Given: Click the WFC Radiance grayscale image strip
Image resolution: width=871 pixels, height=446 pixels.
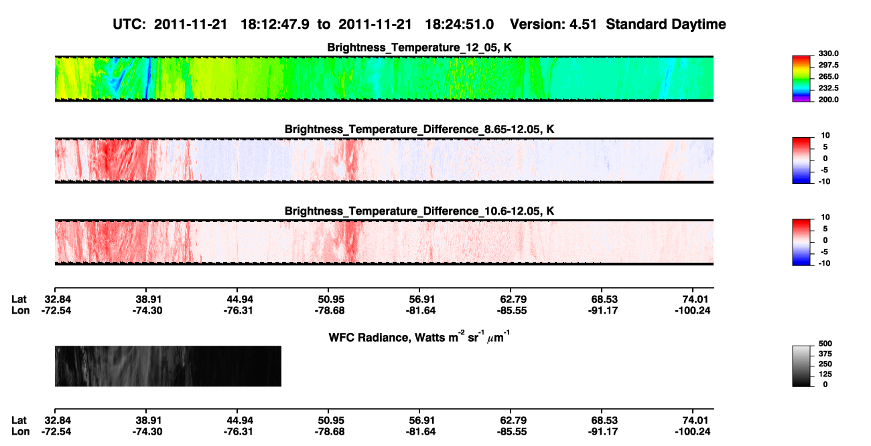Looking at the screenshot, I should (167, 366).
